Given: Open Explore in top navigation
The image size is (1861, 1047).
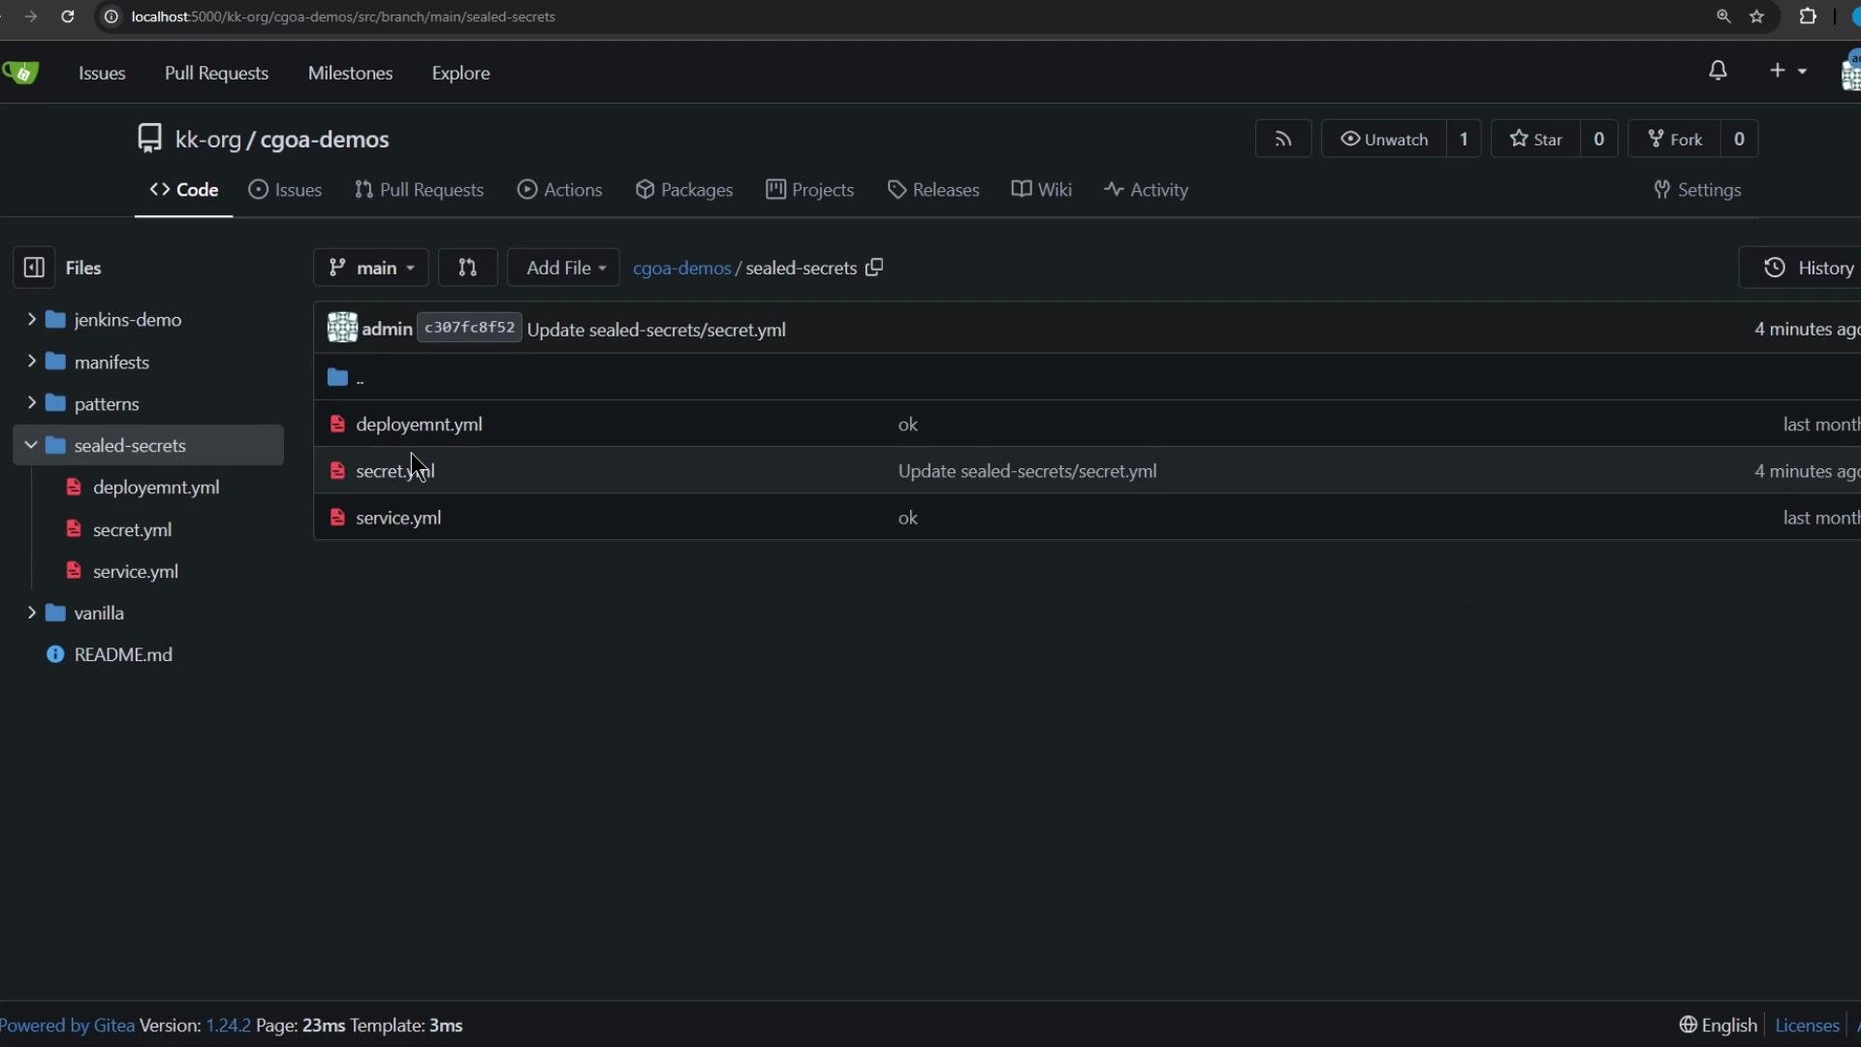Looking at the screenshot, I should tap(460, 73).
